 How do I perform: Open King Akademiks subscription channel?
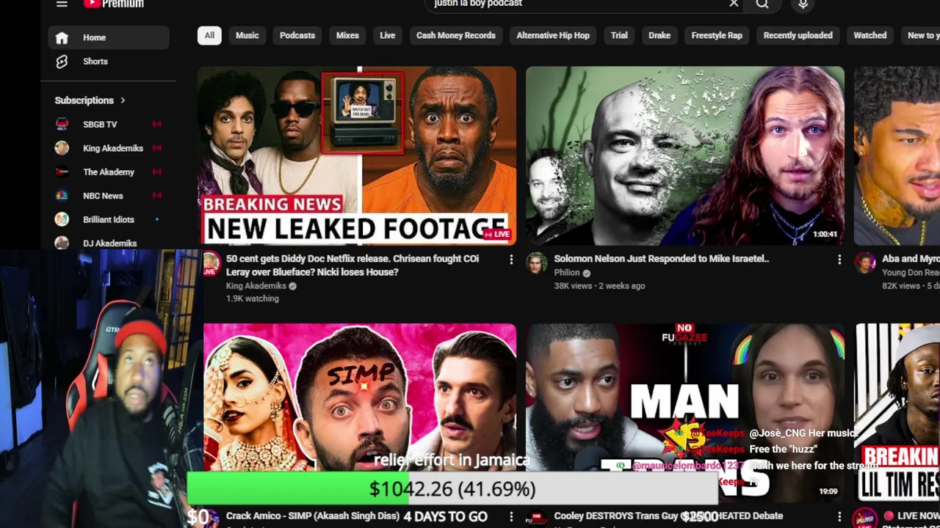pyautogui.click(x=109, y=148)
